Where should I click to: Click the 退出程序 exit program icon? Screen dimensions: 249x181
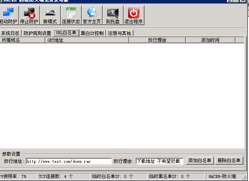134,15
